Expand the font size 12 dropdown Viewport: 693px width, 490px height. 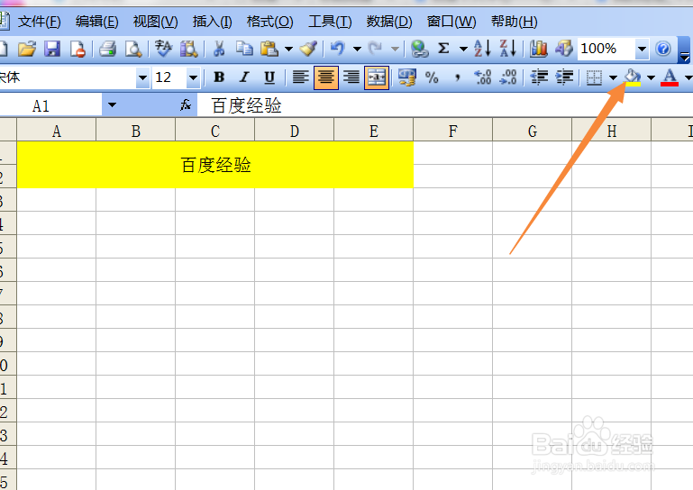pyautogui.click(x=193, y=78)
